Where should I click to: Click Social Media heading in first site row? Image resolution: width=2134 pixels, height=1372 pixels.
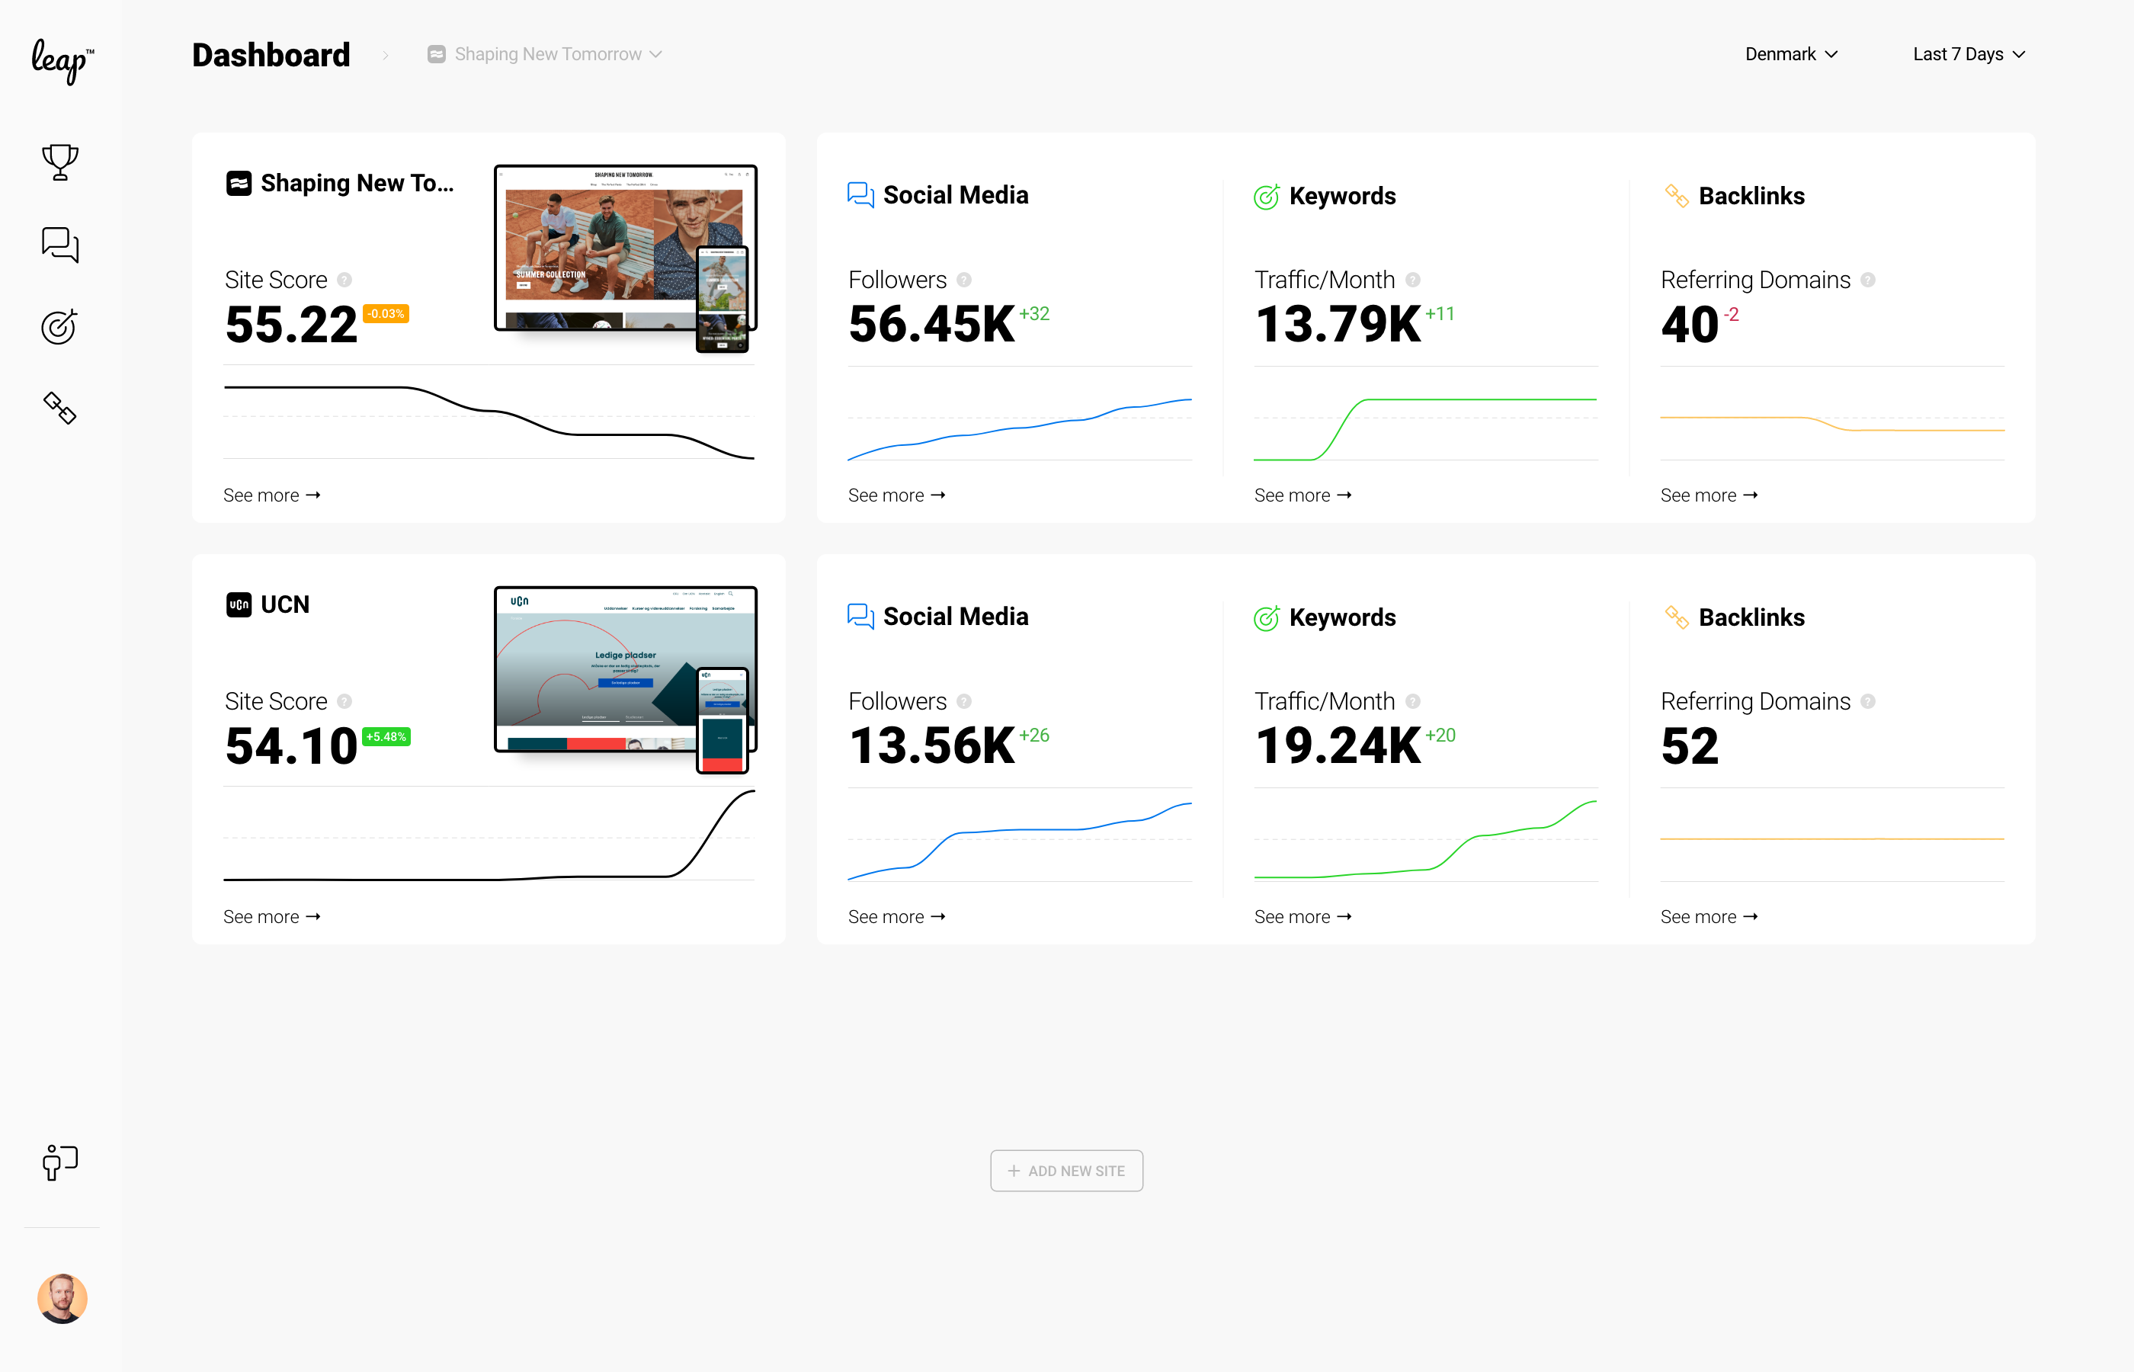point(956,195)
